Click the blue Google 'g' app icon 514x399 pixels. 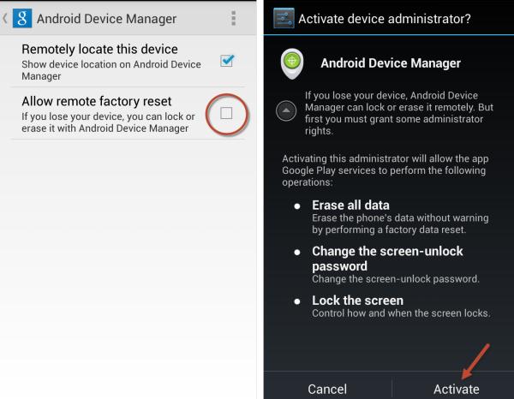(x=22, y=19)
